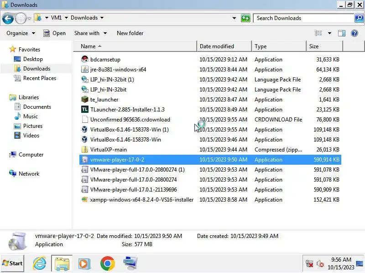Select the VMware-player-full-17.0.1-21139696 icon

(x=85, y=189)
